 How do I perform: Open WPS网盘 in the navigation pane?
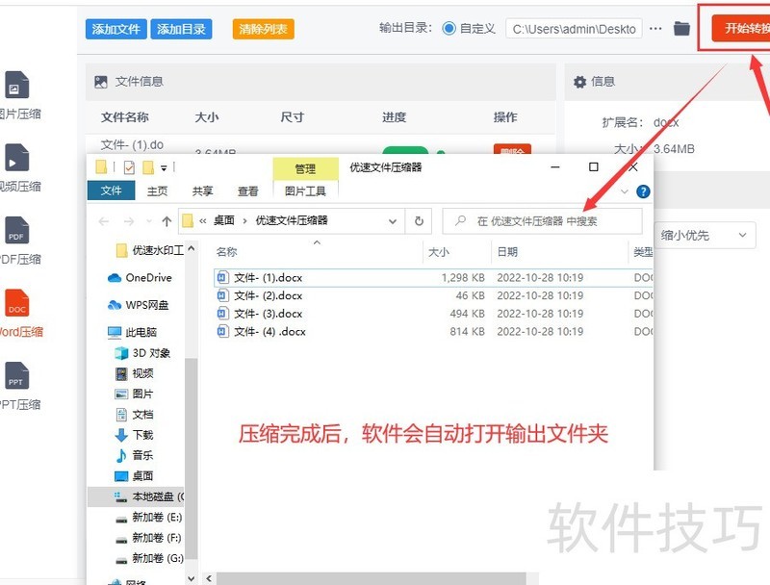pyautogui.click(x=139, y=305)
